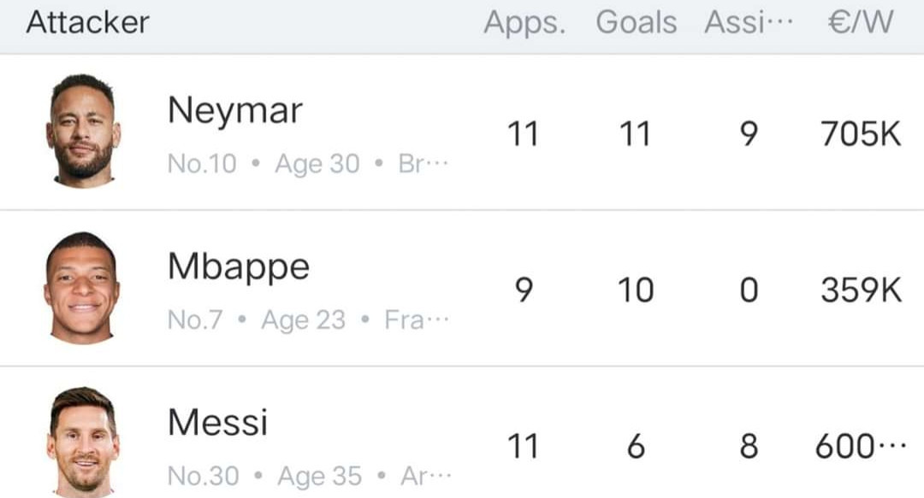The width and height of the screenshot is (924, 498).
Task: Click the 10 goals value in the second row
Action: (x=636, y=290)
